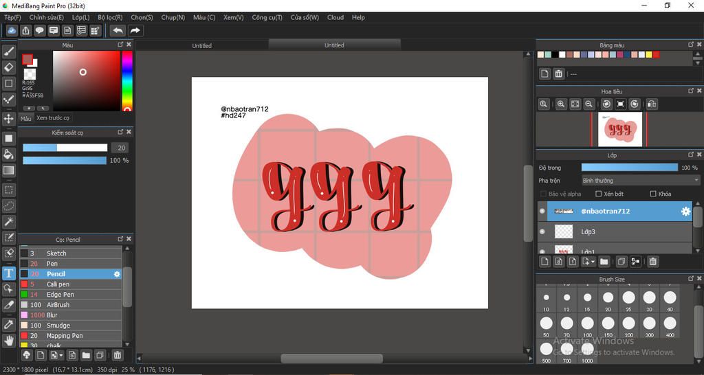Rotate navigator view left
Image resolution: width=704 pixels, height=375 pixels.
(x=606, y=104)
